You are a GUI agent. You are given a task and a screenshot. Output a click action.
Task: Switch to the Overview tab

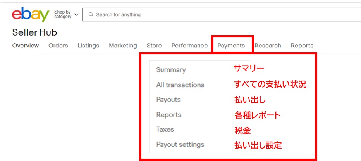(x=26, y=46)
